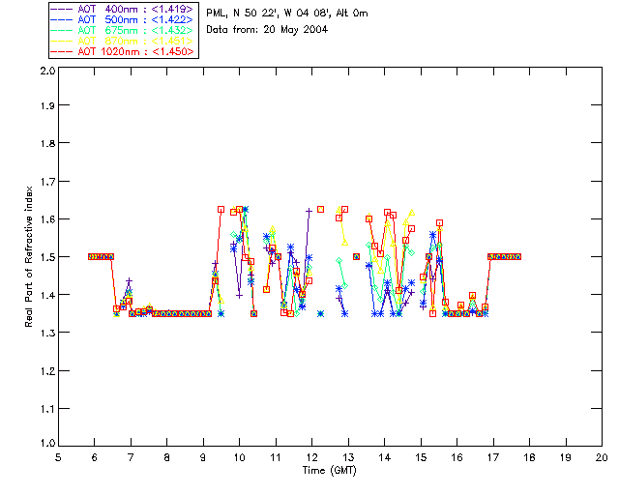Click the y-axis tick label 1.5
The image size is (619, 495).
click(x=47, y=257)
